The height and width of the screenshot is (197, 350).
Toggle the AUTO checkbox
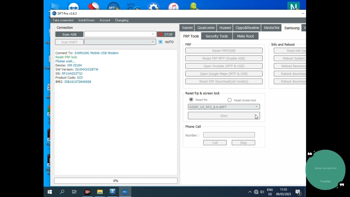pos(161,42)
